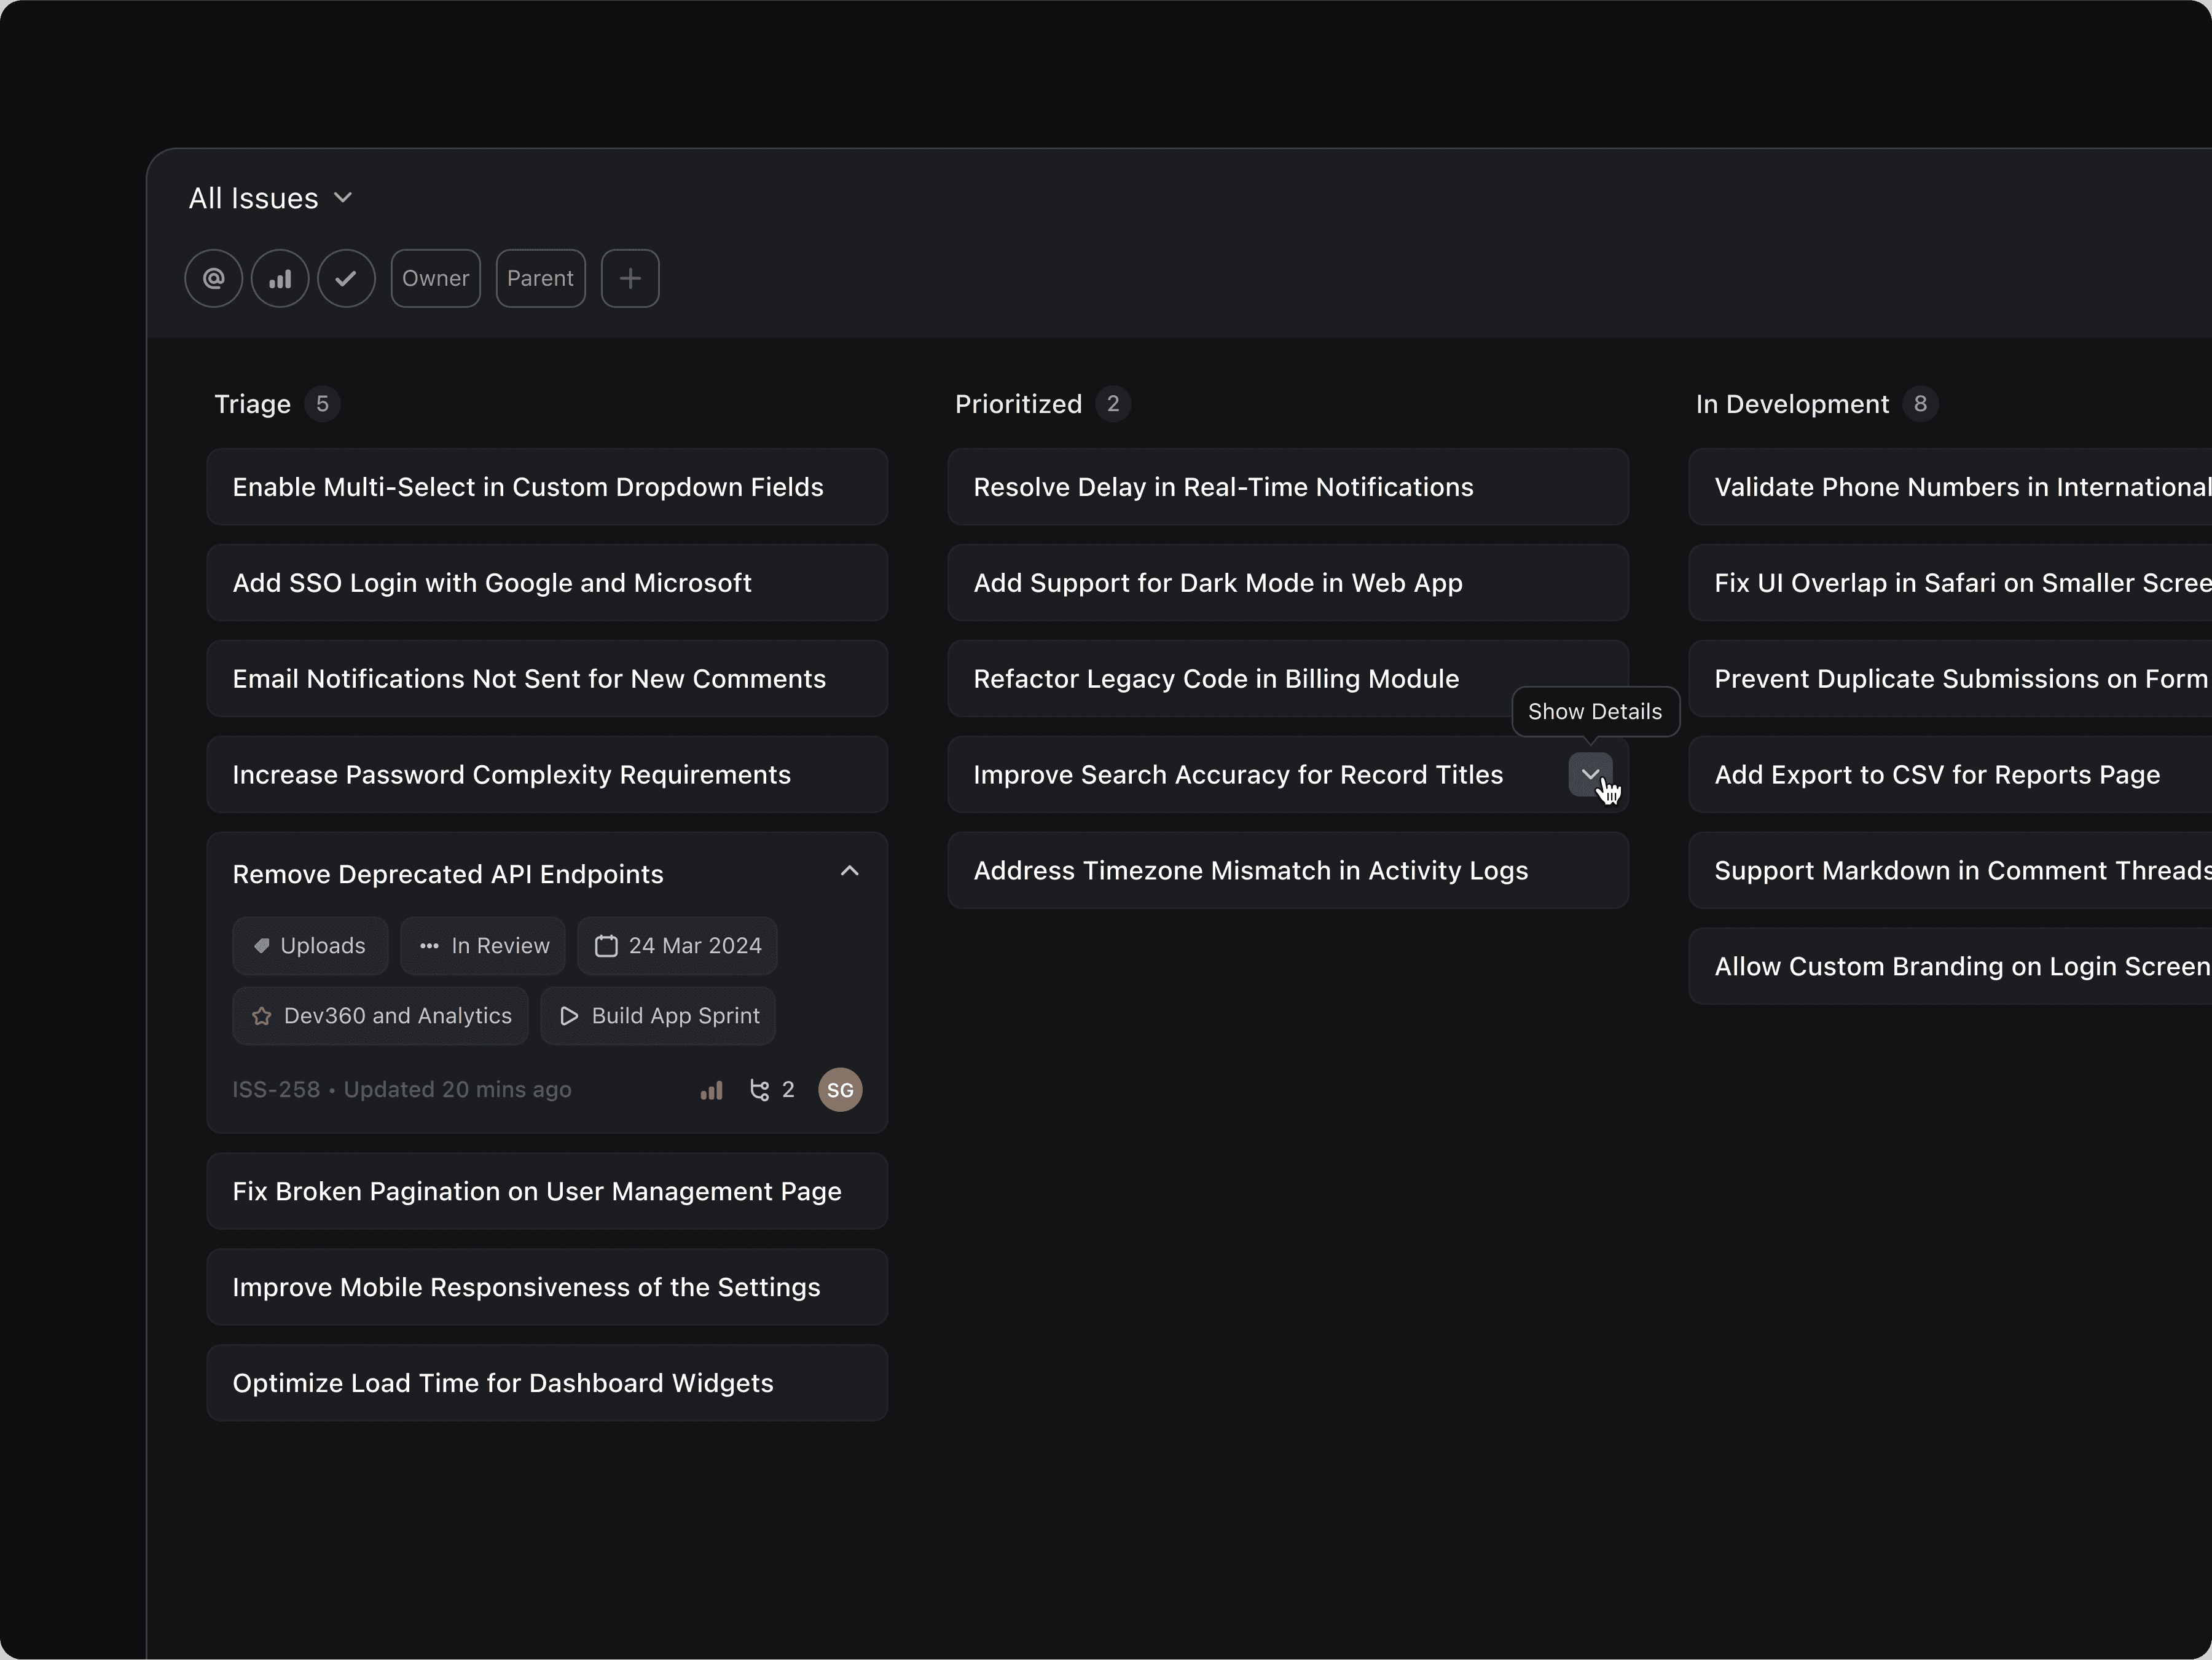Click the In Review stage chip
The image size is (2212, 1660).
(x=483, y=946)
